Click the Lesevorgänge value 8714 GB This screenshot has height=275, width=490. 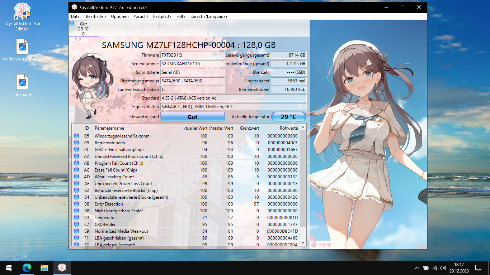coord(289,55)
